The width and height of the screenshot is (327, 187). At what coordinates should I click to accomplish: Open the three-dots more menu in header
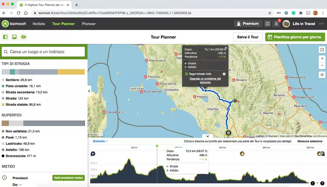tap(321, 24)
